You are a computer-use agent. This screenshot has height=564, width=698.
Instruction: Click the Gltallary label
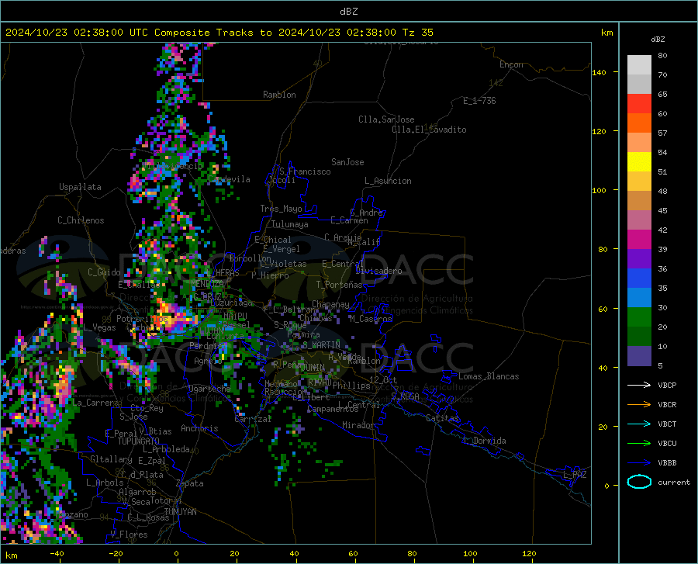coord(111,459)
